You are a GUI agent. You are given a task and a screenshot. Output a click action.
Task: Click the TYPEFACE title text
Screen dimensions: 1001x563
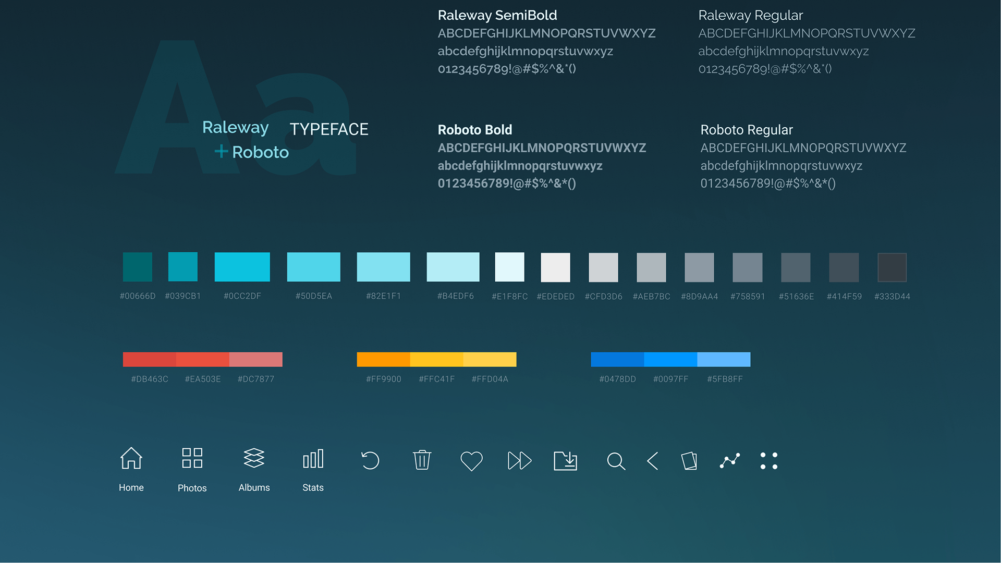click(329, 129)
